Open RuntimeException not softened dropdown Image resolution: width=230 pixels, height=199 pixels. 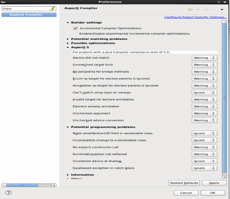[204, 154]
